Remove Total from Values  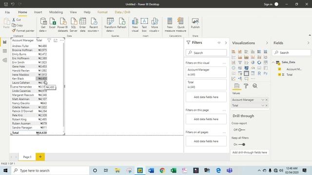tap(267, 105)
